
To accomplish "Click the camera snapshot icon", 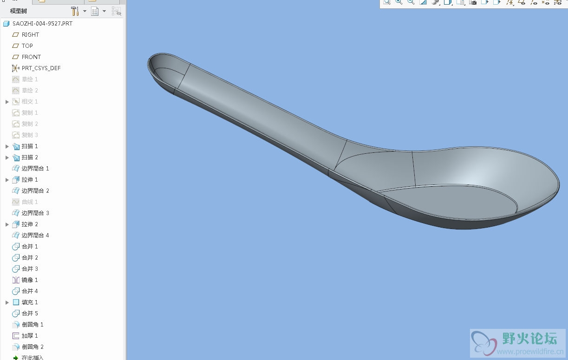I will click(x=473, y=2).
